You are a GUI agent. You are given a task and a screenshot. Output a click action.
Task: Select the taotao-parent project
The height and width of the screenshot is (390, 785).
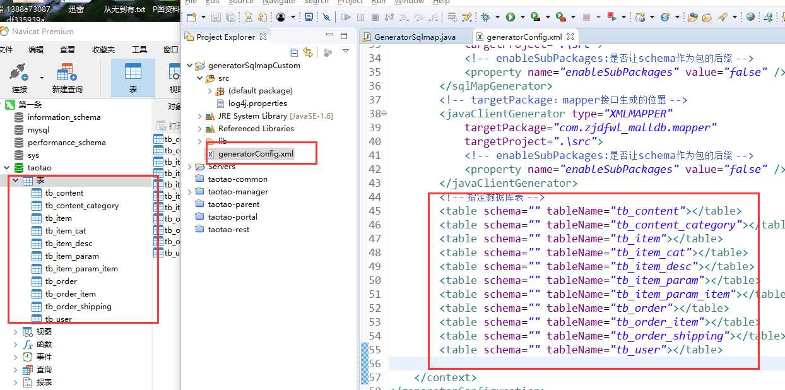[x=233, y=204]
